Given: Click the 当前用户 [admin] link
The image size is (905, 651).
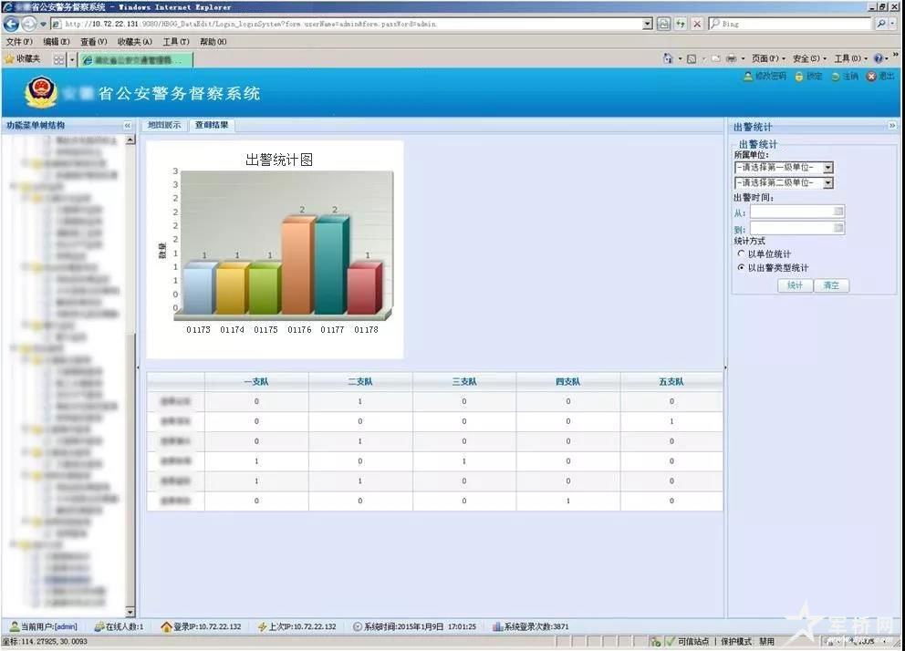Looking at the screenshot, I should (66, 626).
